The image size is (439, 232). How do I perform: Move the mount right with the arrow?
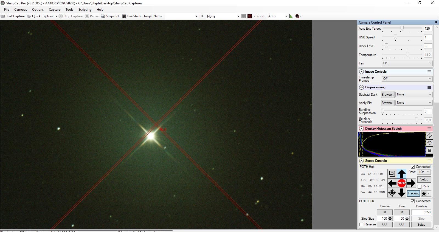pos(411,183)
